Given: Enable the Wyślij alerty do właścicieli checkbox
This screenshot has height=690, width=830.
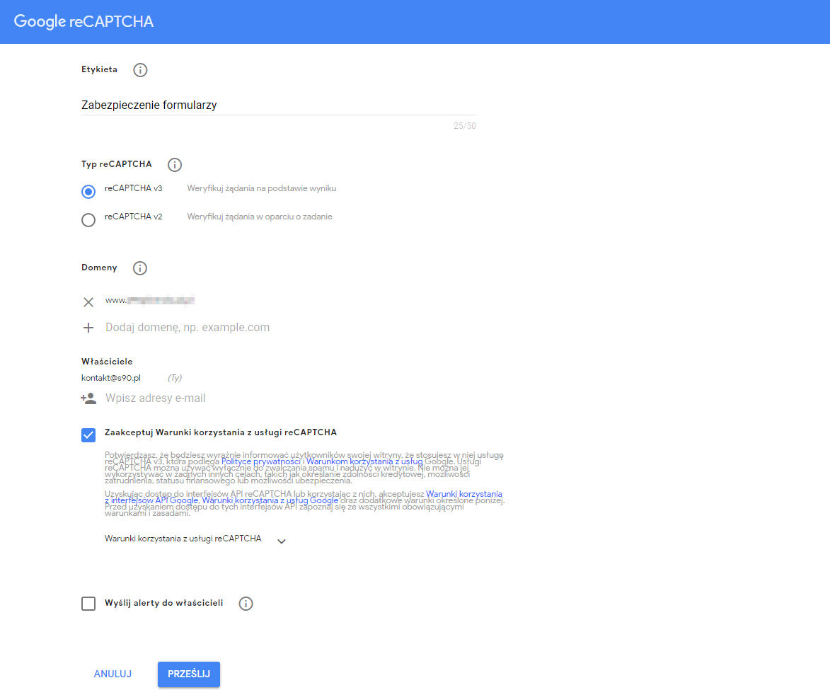Looking at the screenshot, I should coord(88,604).
